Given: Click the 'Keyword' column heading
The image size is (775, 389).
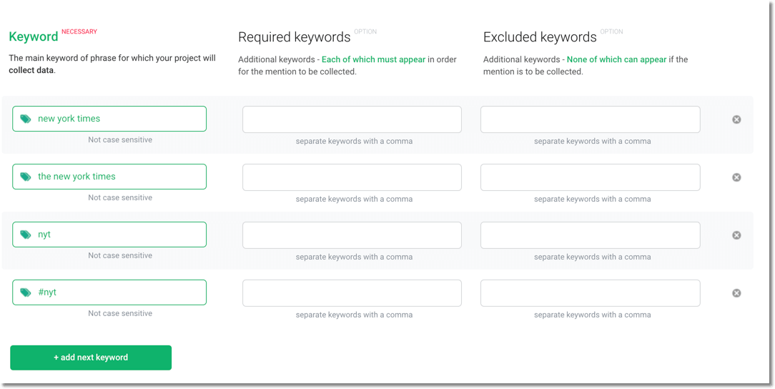Looking at the screenshot, I should (34, 37).
